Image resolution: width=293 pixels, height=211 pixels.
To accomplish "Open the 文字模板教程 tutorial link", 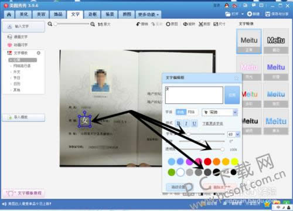I will pyautogui.click(x=24, y=193).
